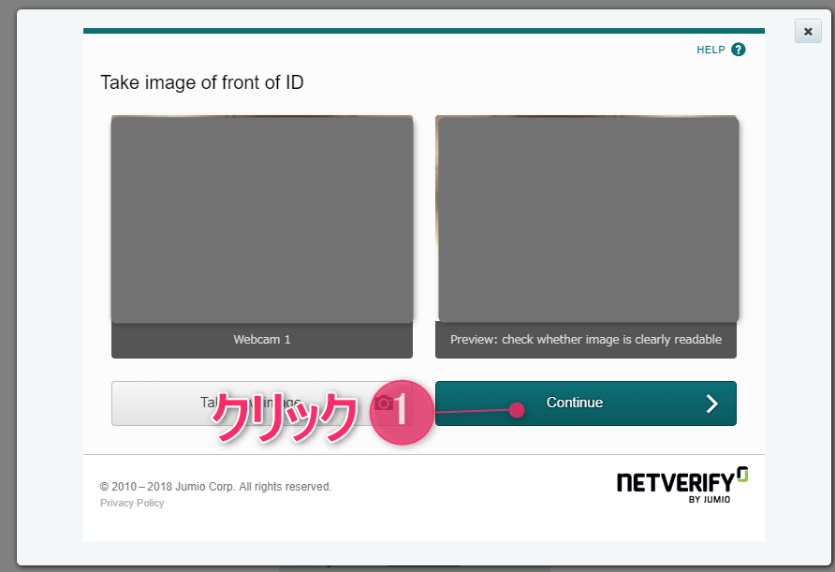Click the Webcam 1 caption bar
Image resolution: width=835 pixels, height=572 pixels.
[262, 340]
